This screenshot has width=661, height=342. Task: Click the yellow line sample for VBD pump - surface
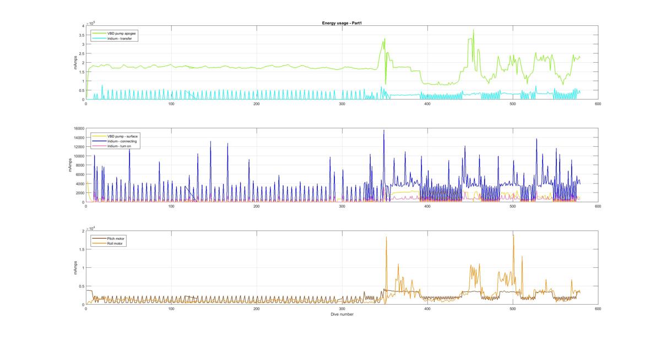(99, 136)
